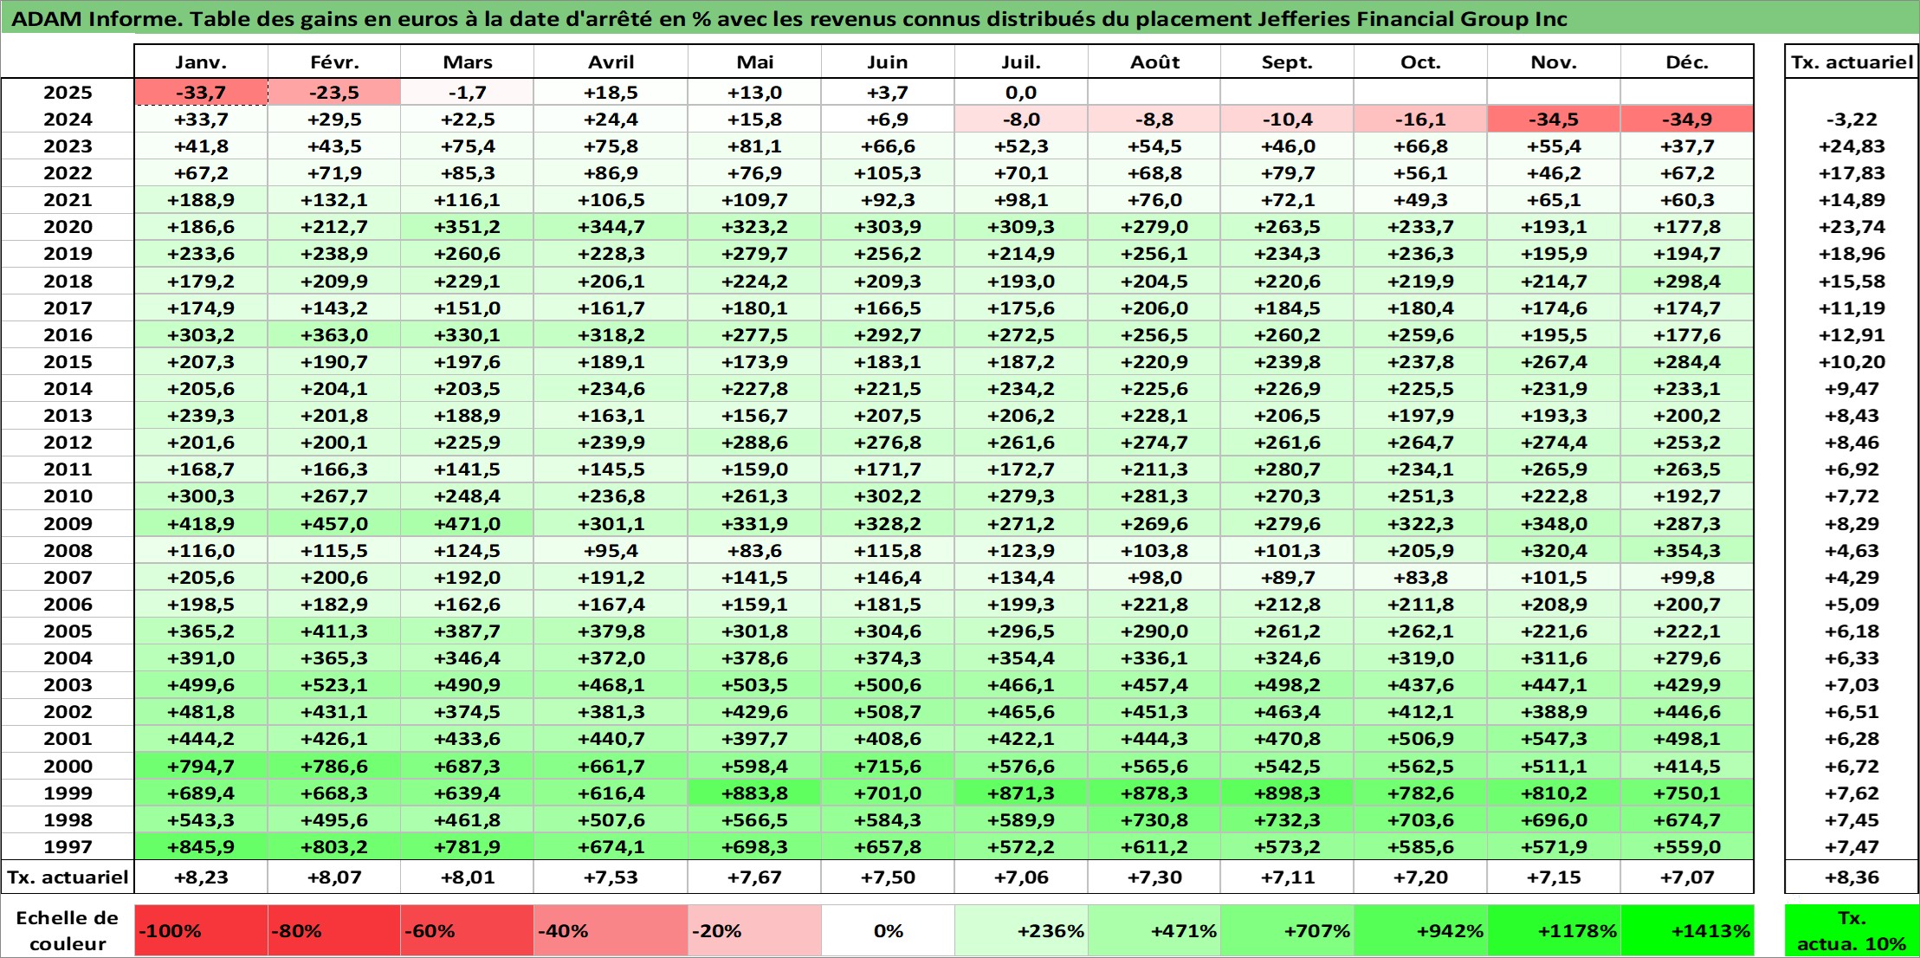Select the +280,7 cell for September 2011
Screen dimensions: 1920x958
(1287, 469)
